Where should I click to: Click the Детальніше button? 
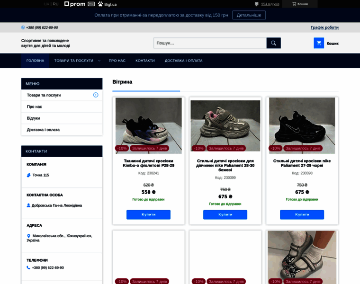[249, 15]
